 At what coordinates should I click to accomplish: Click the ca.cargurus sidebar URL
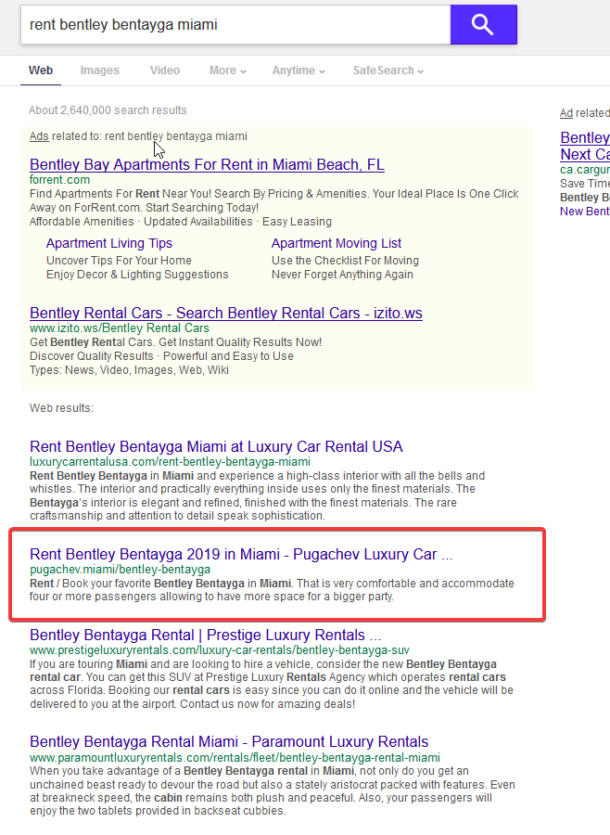click(585, 170)
